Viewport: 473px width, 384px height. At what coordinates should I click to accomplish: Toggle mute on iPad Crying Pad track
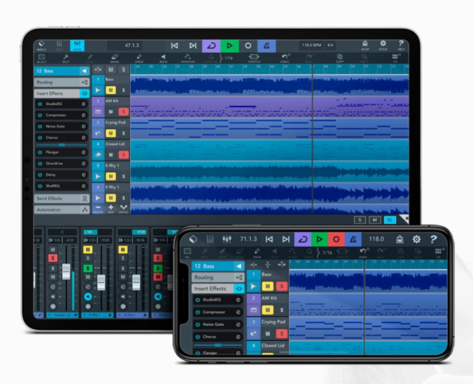click(x=111, y=133)
